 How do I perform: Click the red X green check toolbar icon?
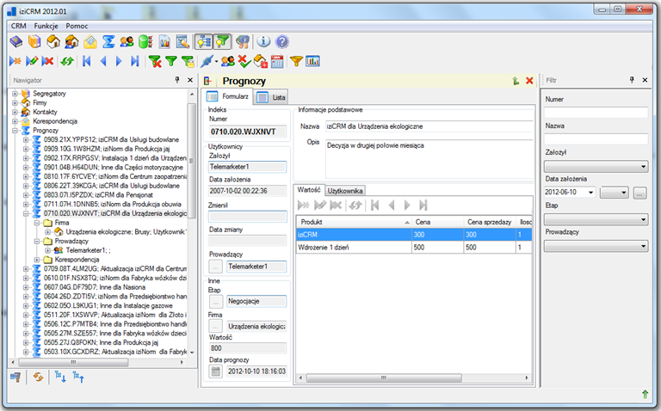[x=244, y=62]
